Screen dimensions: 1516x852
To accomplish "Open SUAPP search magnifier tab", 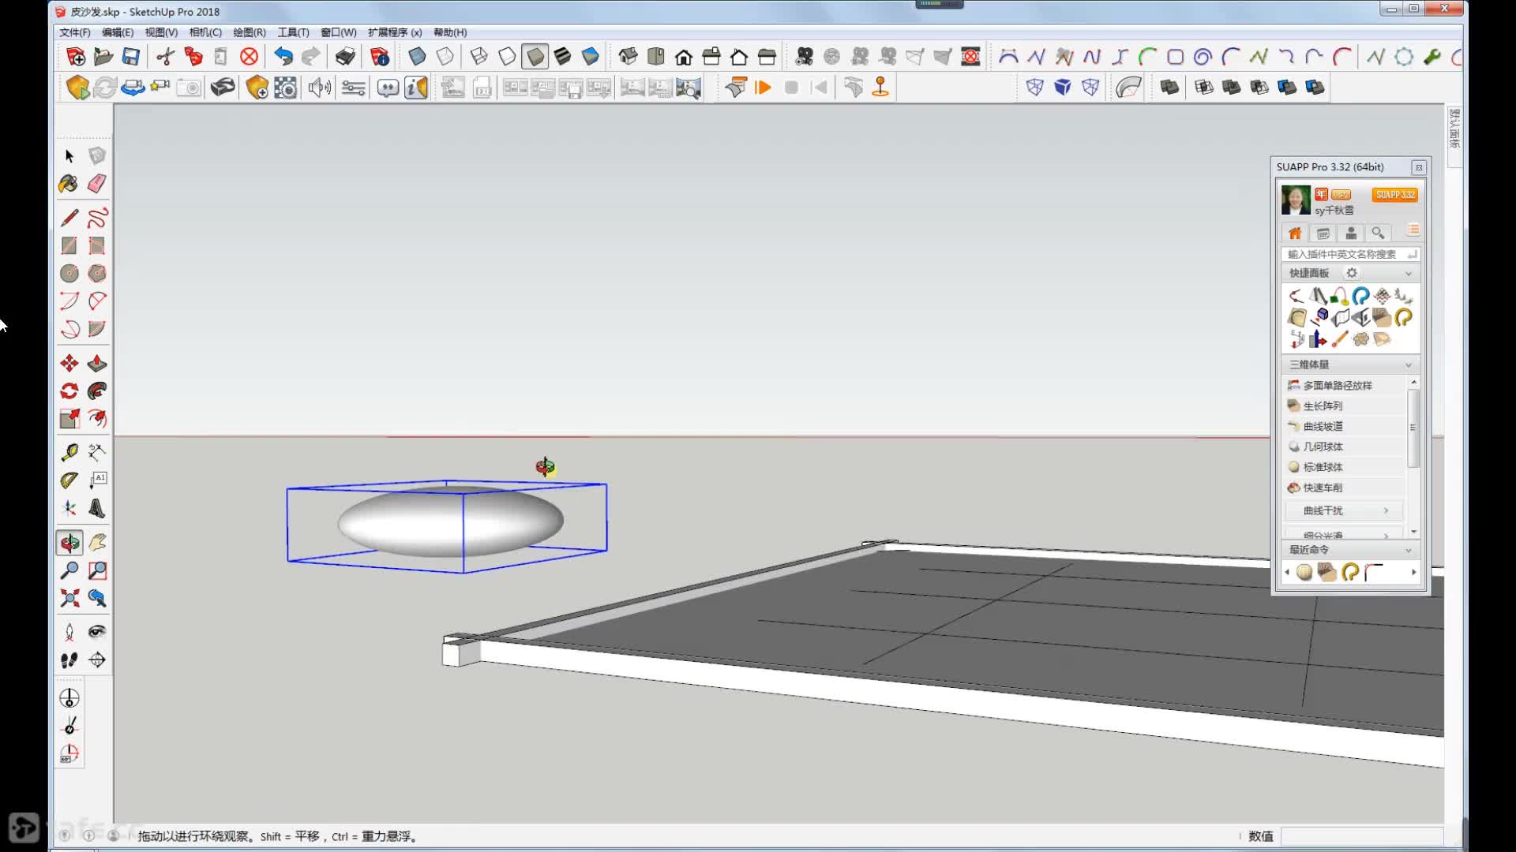I will click(x=1379, y=234).
